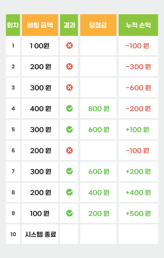The image size is (164, 258).
Task: Click the 시스템 종료 cell in row 10
Action: click(40, 234)
